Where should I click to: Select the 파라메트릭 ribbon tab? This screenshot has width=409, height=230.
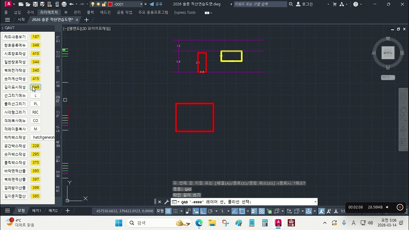(x=49, y=12)
